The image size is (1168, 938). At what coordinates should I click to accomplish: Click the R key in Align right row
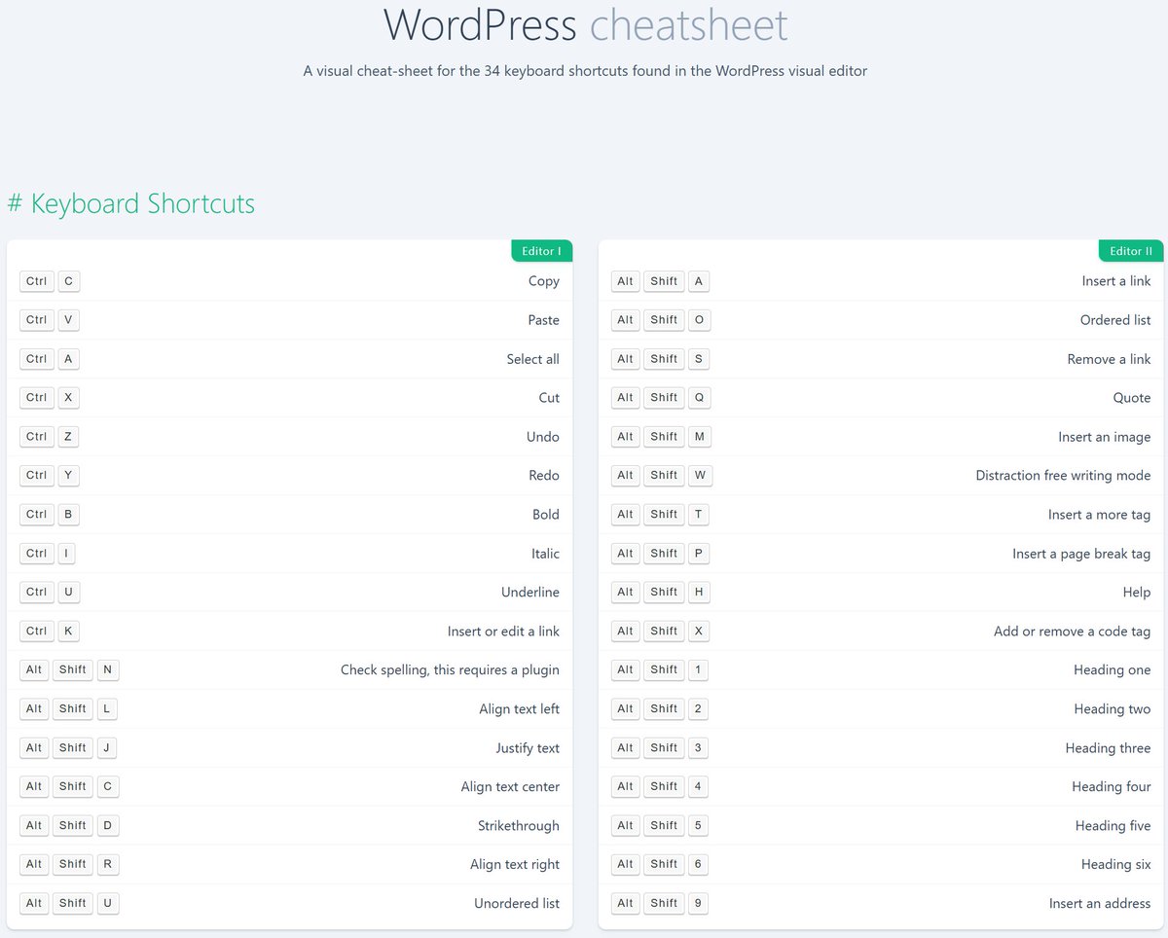[107, 865]
